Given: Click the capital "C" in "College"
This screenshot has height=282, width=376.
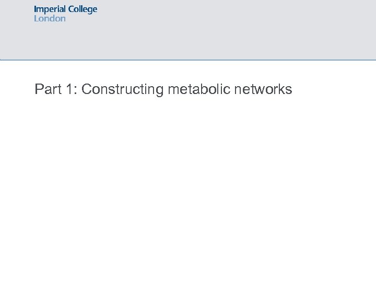Looking at the screenshot, I should tap(71, 9).
